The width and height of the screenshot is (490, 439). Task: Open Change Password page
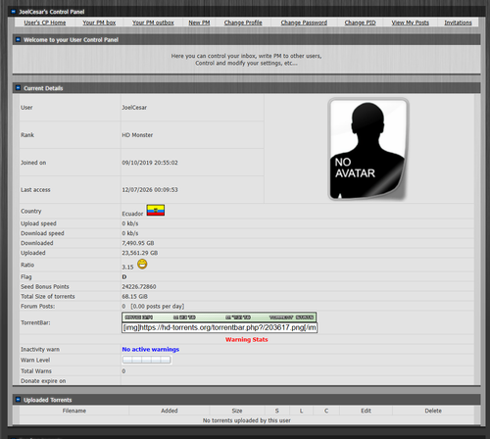(x=304, y=23)
